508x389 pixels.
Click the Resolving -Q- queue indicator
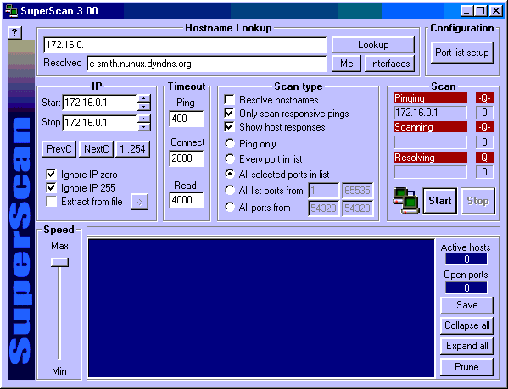click(484, 158)
